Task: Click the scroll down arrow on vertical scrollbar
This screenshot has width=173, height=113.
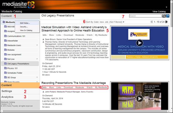Action: tap(172, 109)
